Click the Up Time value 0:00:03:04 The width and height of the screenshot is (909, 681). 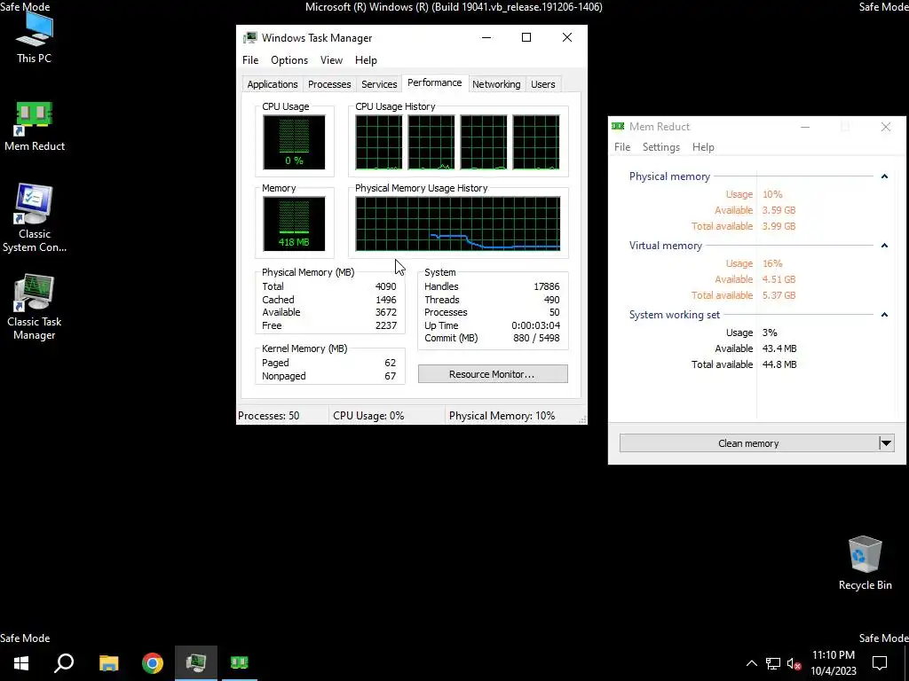click(535, 325)
